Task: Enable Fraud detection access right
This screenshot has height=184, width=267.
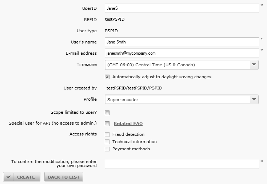Action: point(107,134)
